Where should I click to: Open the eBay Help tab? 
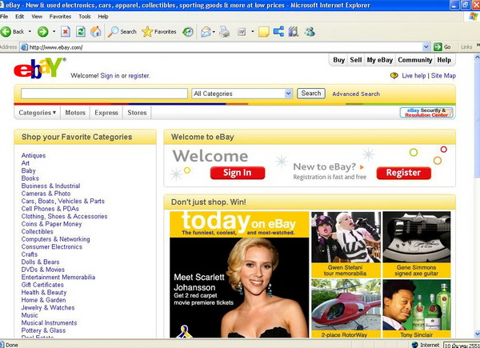[444, 60]
